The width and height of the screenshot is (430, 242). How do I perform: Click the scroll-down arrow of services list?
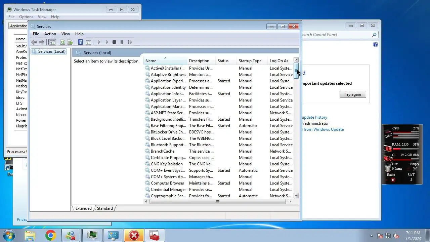click(296, 196)
